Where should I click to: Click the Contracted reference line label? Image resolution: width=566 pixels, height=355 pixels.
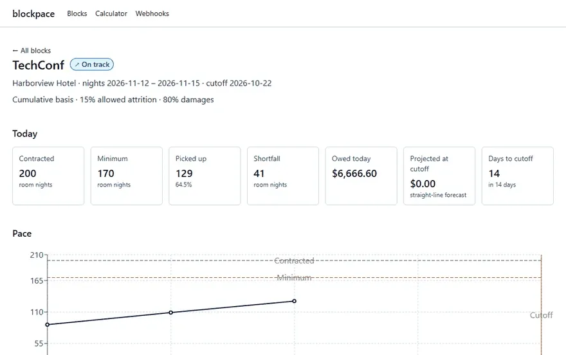point(294,261)
